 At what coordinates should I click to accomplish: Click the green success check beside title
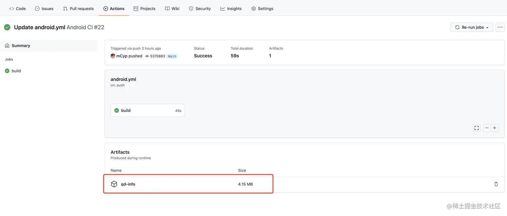(x=7, y=27)
